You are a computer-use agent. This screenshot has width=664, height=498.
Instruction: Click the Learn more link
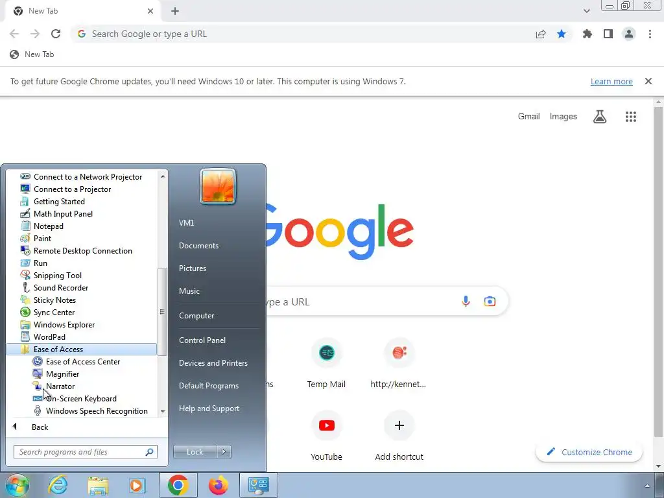pos(611,81)
